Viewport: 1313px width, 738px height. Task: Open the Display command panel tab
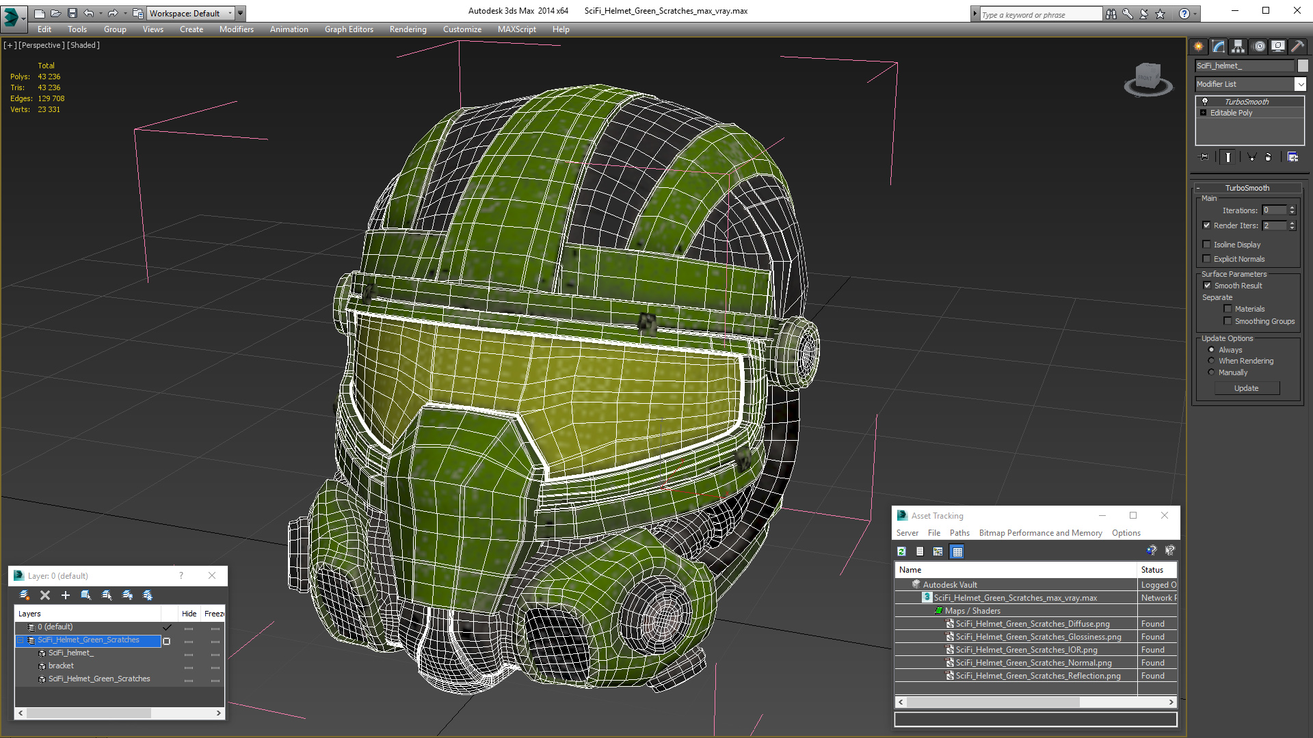1277,46
